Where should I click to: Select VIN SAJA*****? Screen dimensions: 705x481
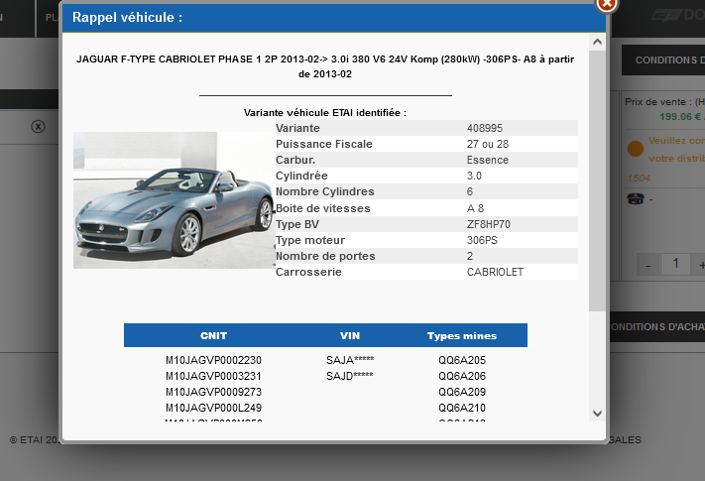(x=350, y=360)
